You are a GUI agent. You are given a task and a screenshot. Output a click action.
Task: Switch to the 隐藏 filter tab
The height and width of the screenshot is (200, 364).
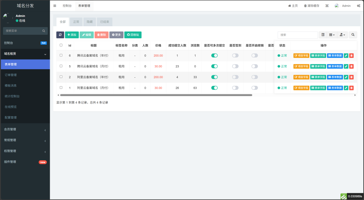[x=90, y=22]
